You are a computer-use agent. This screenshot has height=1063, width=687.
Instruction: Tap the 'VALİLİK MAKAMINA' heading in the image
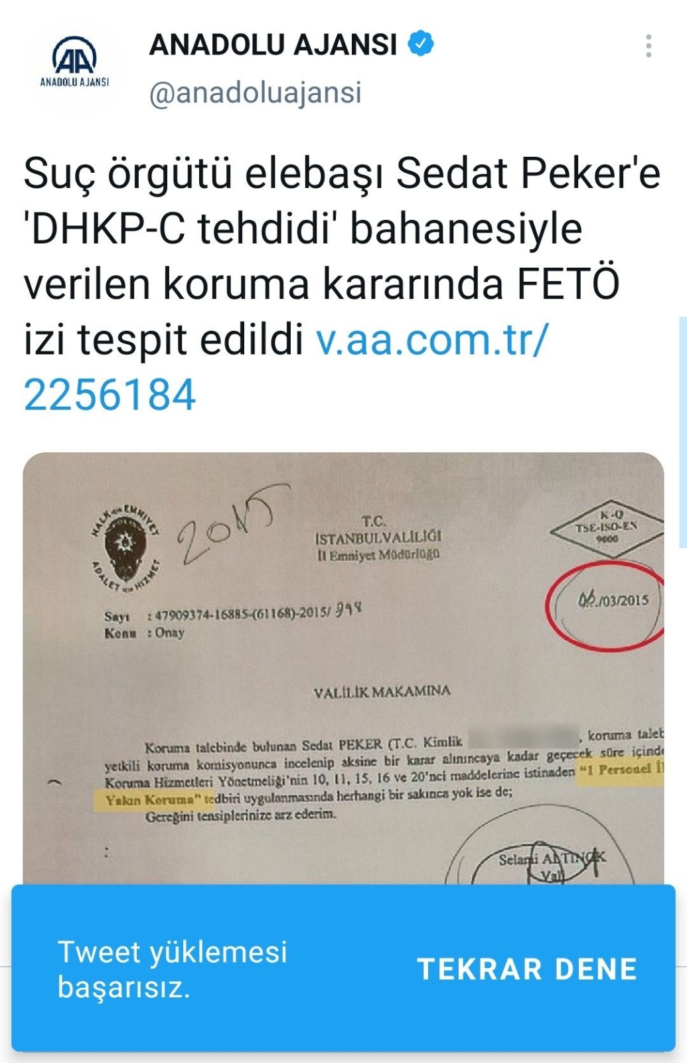(382, 692)
